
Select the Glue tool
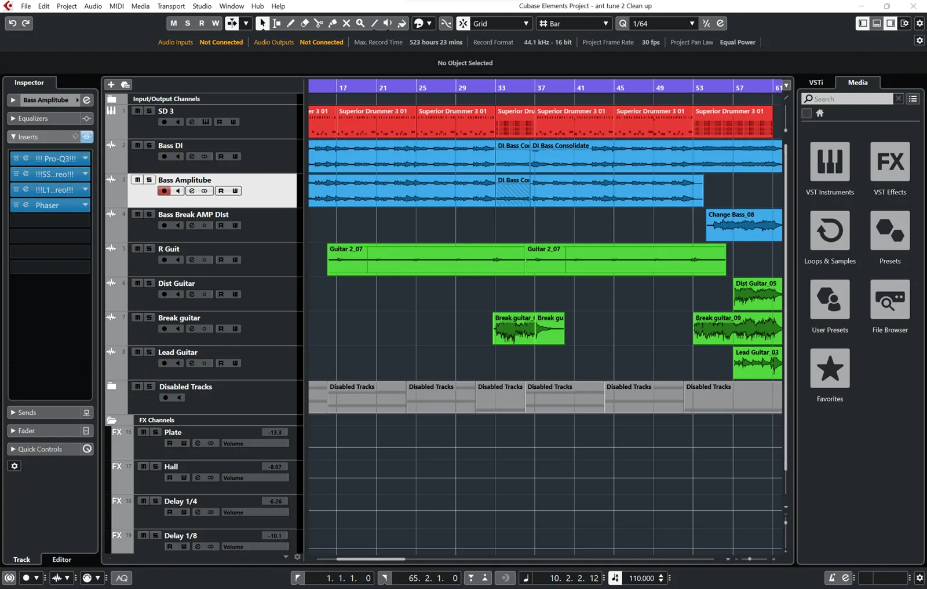click(x=332, y=23)
